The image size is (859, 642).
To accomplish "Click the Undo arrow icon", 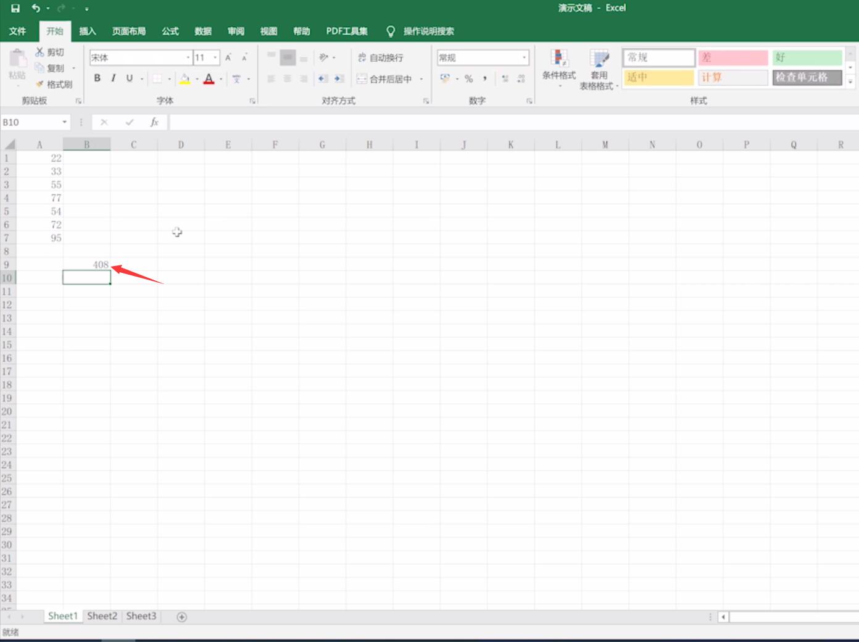I will point(36,8).
